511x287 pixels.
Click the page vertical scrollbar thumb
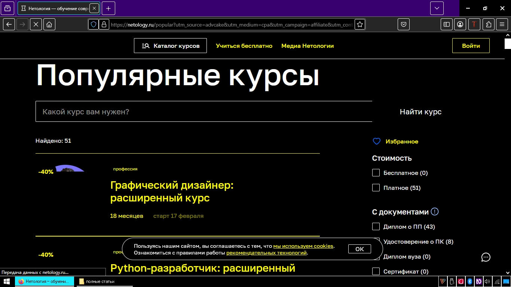coord(508,43)
